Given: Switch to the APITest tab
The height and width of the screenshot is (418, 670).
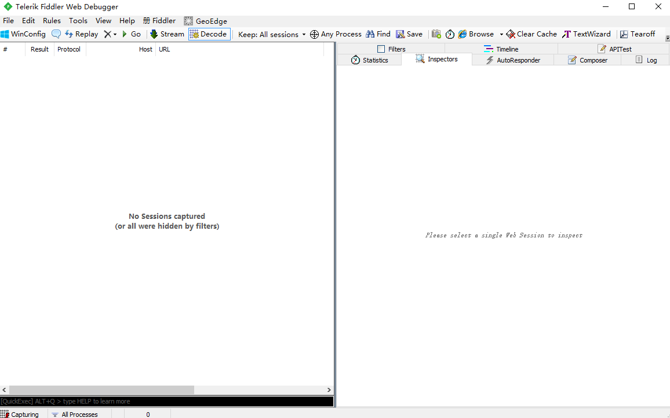Looking at the screenshot, I should [x=614, y=49].
